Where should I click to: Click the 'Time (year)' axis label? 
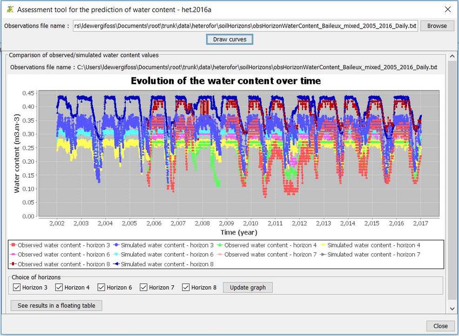tap(239, 232)
